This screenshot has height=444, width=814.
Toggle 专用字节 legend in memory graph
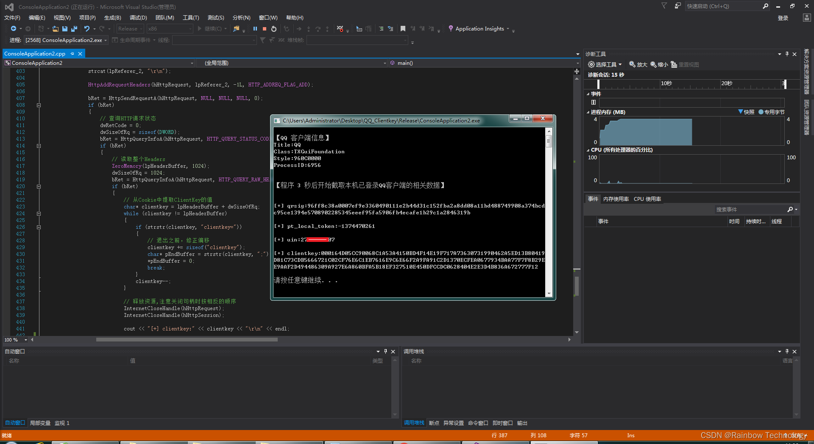[x=772, y=112]
